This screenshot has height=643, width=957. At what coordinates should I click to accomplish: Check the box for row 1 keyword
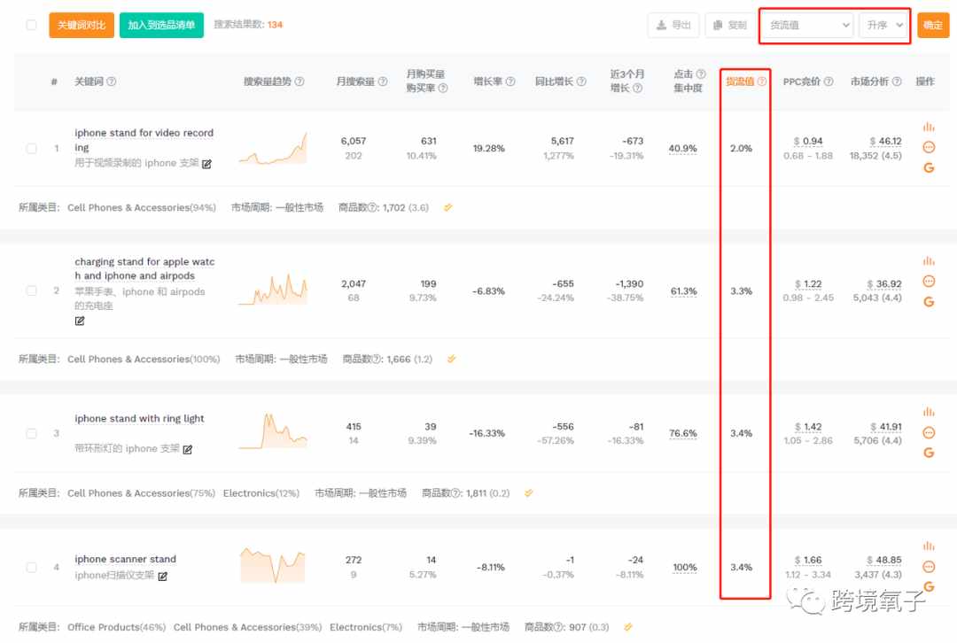[31, 148]
